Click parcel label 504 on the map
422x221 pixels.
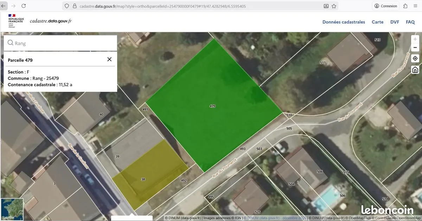[x=292, y=184]
